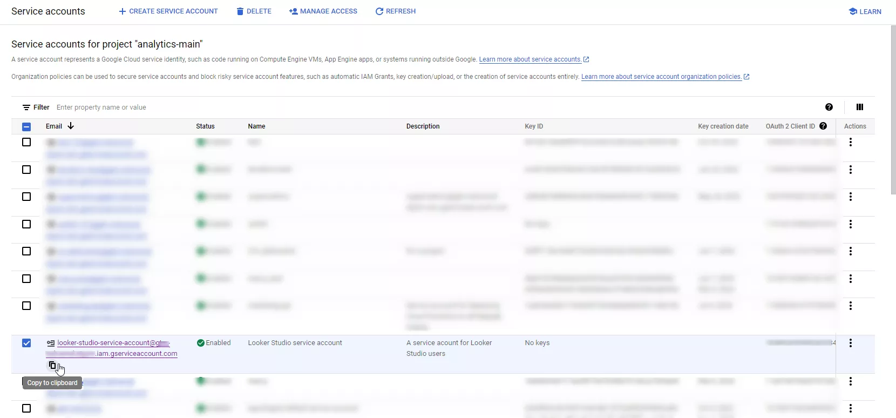
Task: Click the Email column header
Action: (x=54, y=126)
